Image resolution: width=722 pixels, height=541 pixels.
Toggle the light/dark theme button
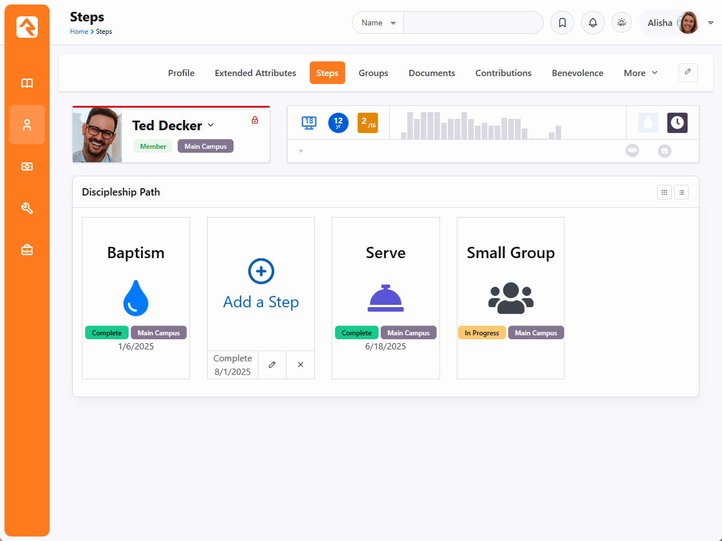[x=622, y=23]
